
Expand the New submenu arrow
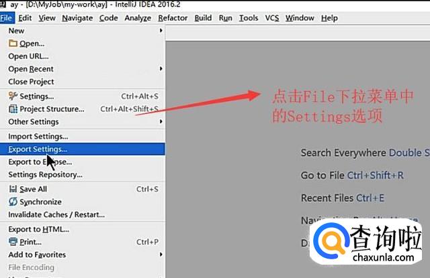click(x=161, y=30)
